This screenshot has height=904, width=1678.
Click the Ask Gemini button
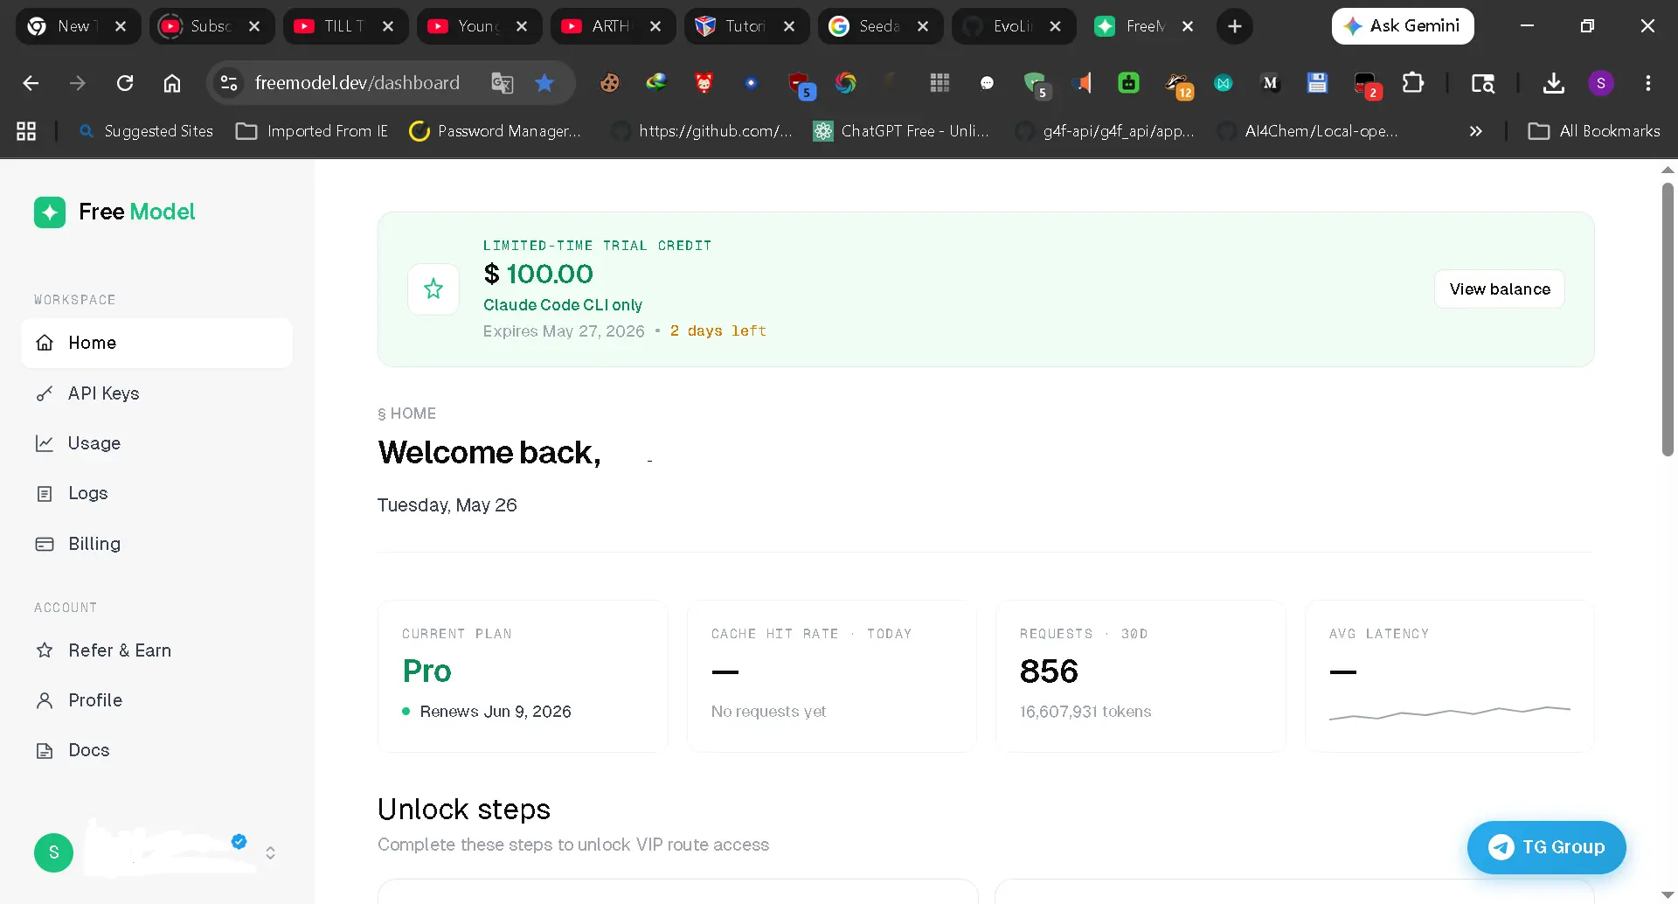pyautogui.click(x=1402, y=26)
